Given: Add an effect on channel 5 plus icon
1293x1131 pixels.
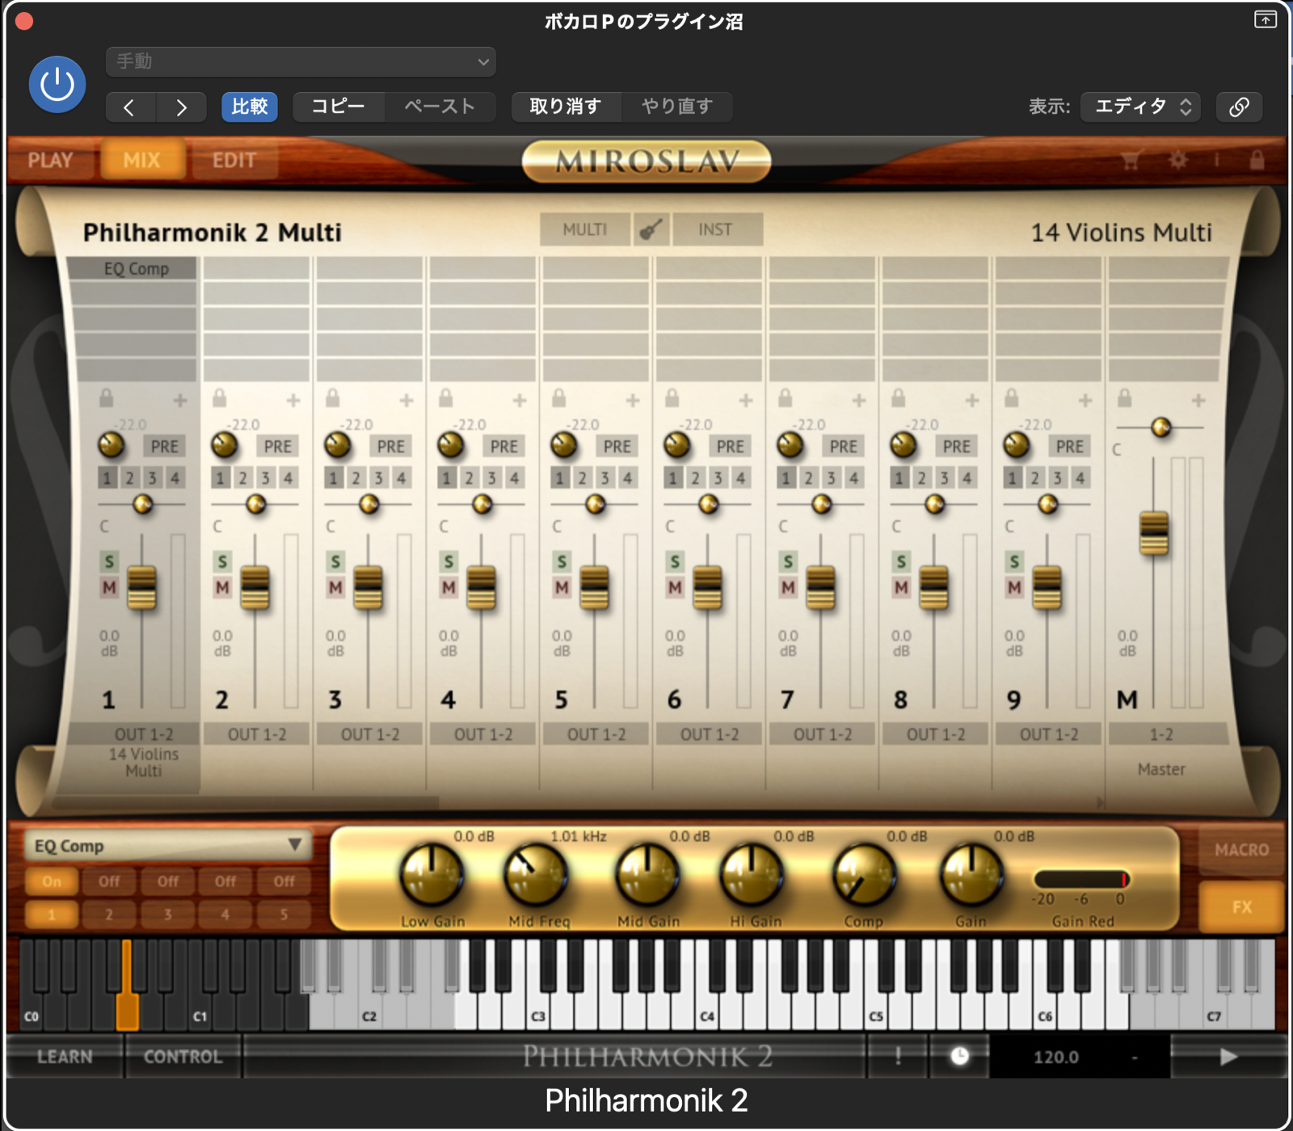Looking at the screenshot, I should (633, 400).
